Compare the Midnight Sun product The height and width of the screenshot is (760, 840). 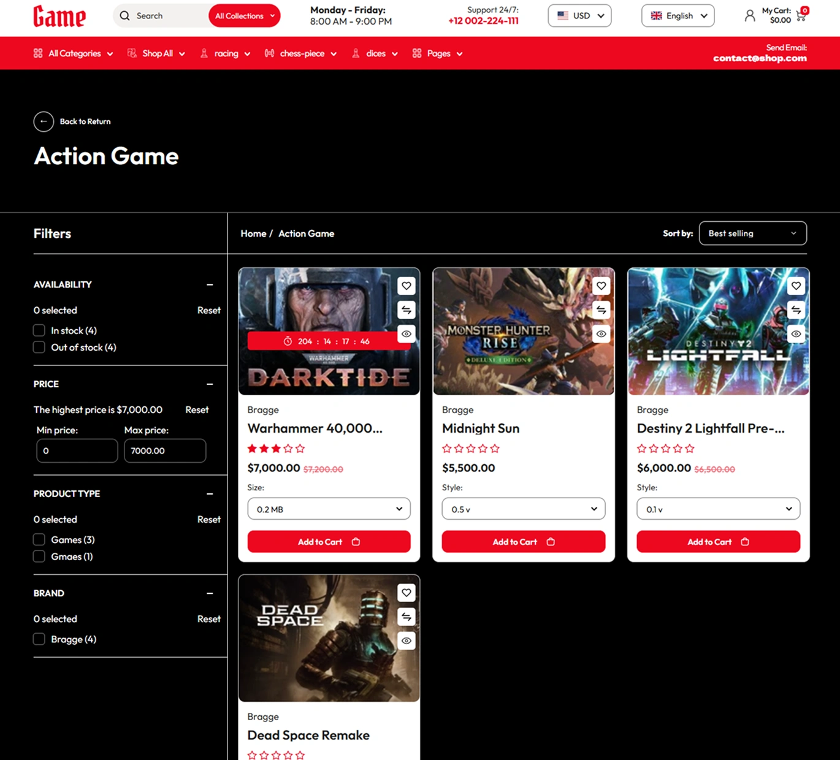601,310
